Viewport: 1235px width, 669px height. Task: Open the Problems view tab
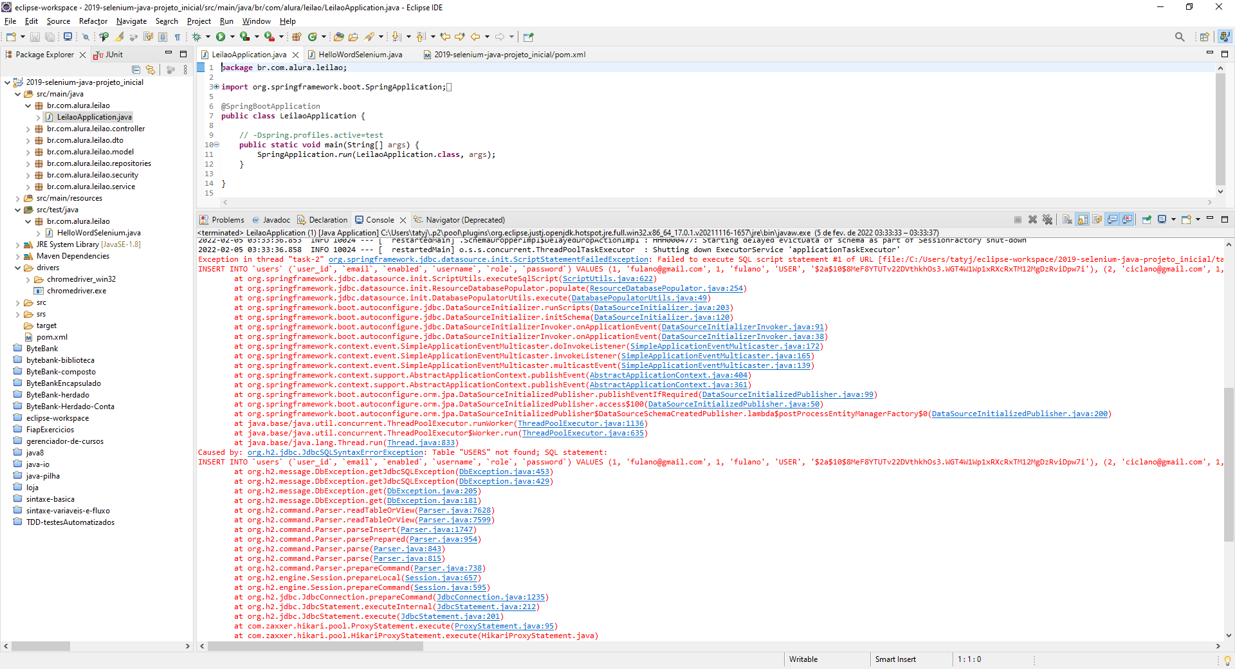pos(222,220)
